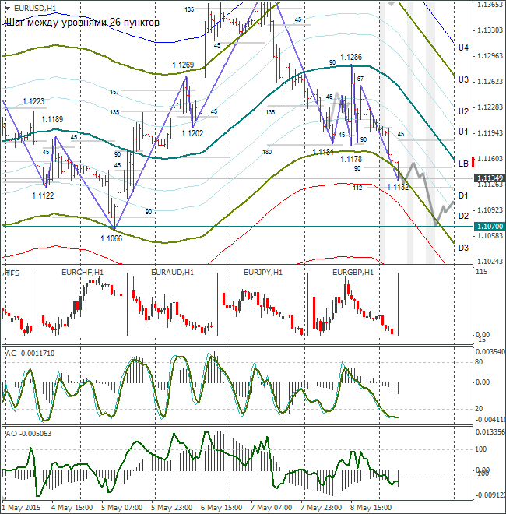506x514 pixels.
Task: Click the AO indicator label
Action: [29, 433]
